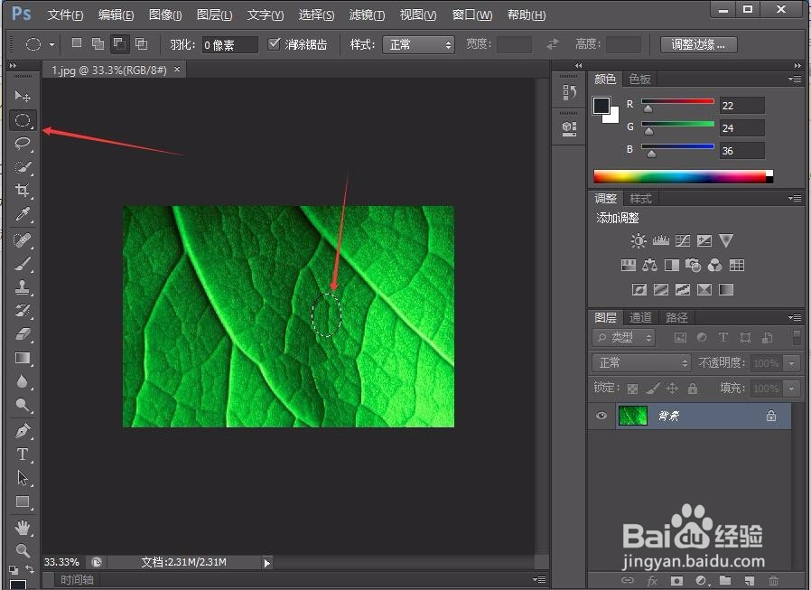Add an Exposure adjustment
The image size is (811, 590).
[x=704, y=240]
